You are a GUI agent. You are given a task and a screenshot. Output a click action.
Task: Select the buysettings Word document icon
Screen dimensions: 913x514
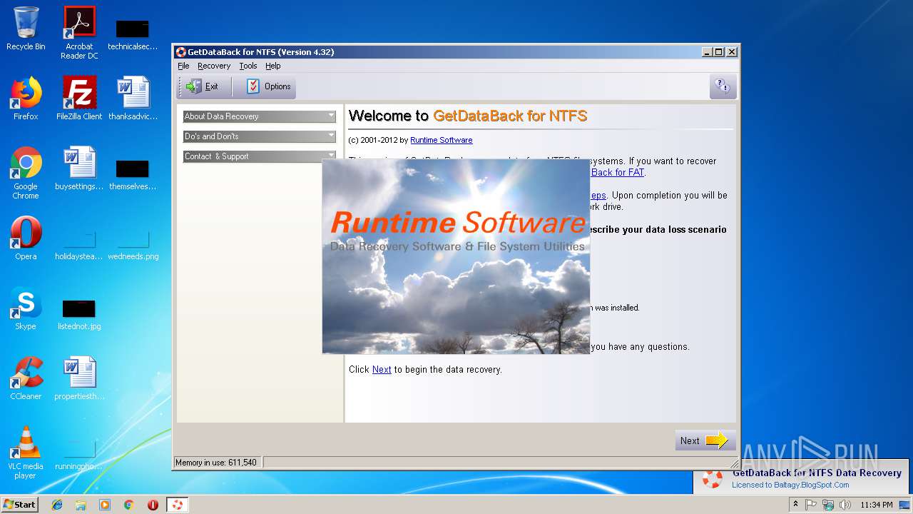(79, 168)
